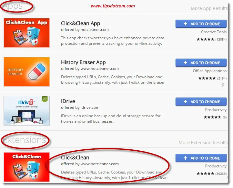Add IDrive to Chrome
233x188 pixels.
[201, 101]
